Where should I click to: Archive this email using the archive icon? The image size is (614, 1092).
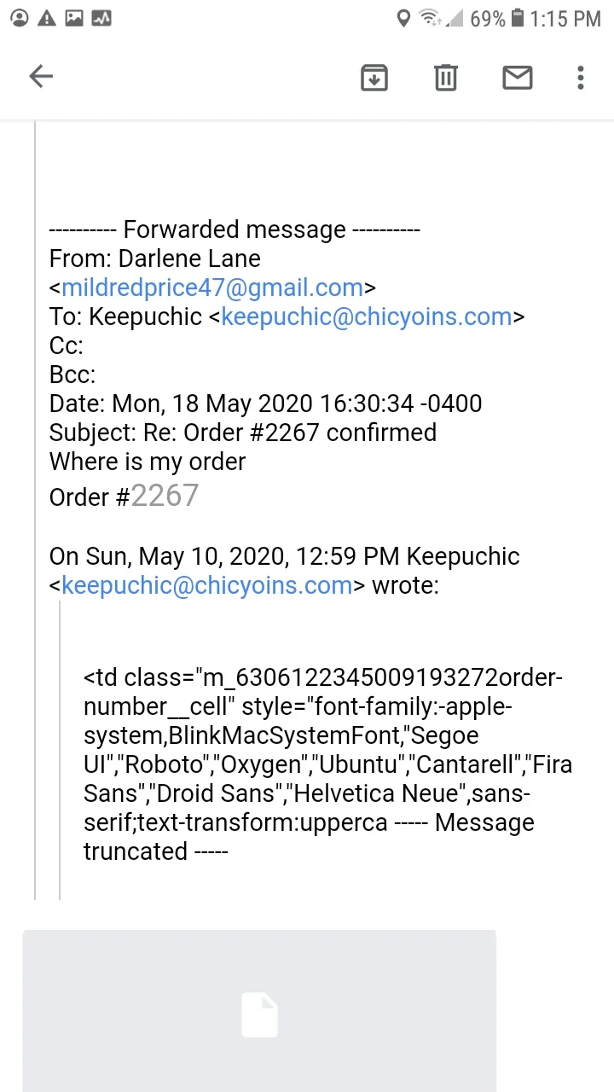(x=374, y=78)
